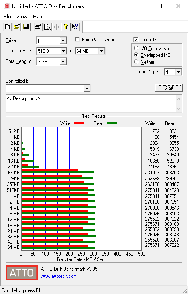This screenshot has height=294, width=188.
Task: Click the read value 3034
Action: tap(174, 131)
